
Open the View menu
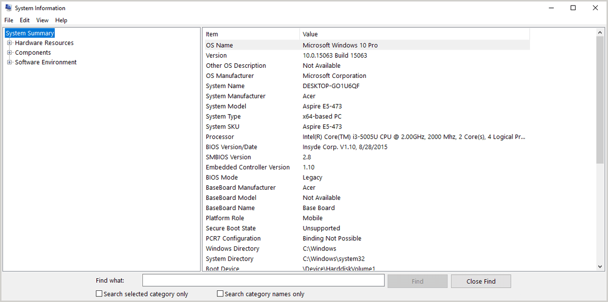(x=42, y=20)
